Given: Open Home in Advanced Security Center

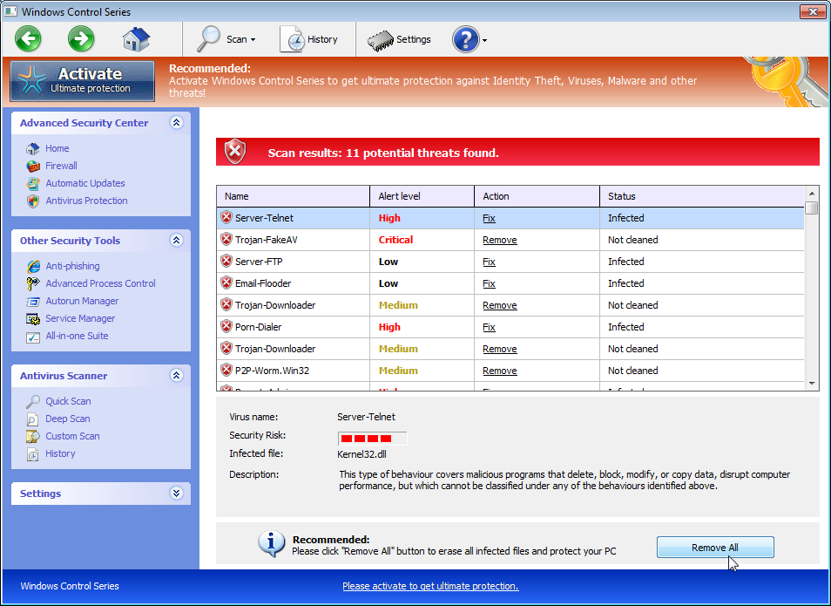Looking at the screenshot, I should coord(57,148).
